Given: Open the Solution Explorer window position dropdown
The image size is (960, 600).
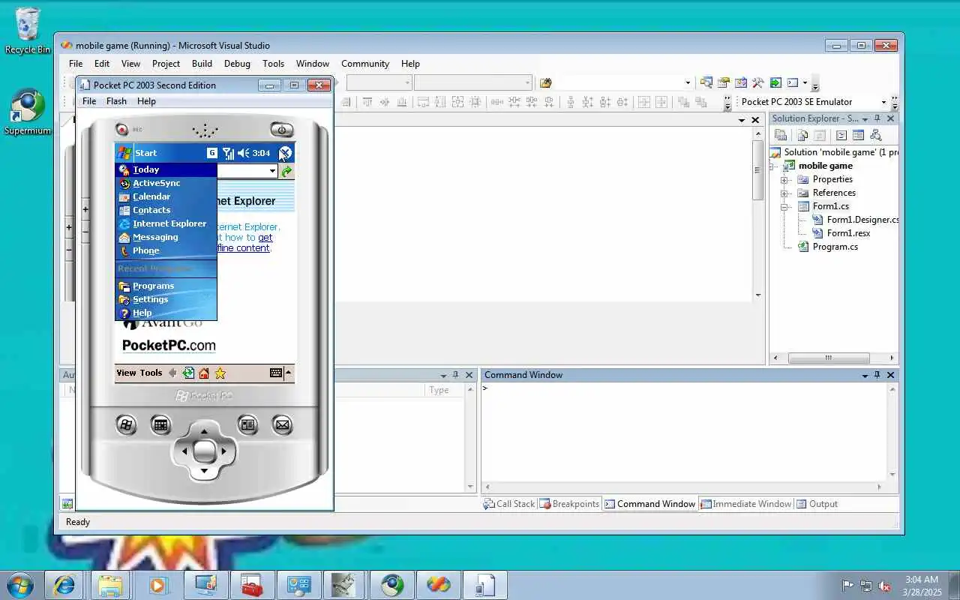Looking at the screenshot, I should coord(865,119).
